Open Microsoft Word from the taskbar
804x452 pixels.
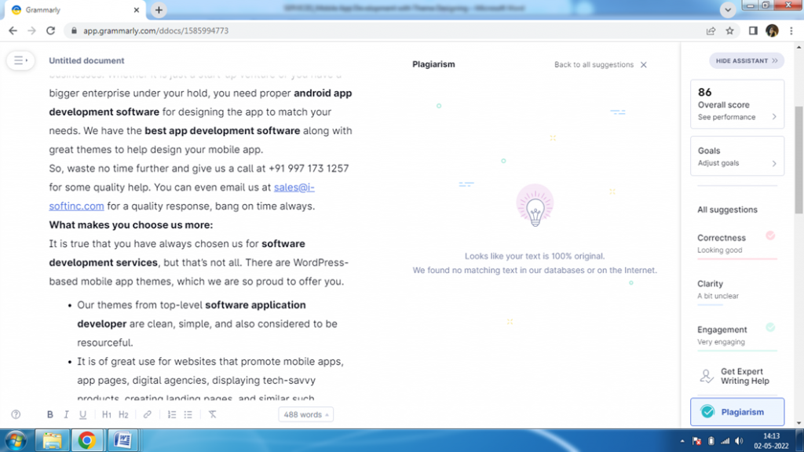point(122,440)
